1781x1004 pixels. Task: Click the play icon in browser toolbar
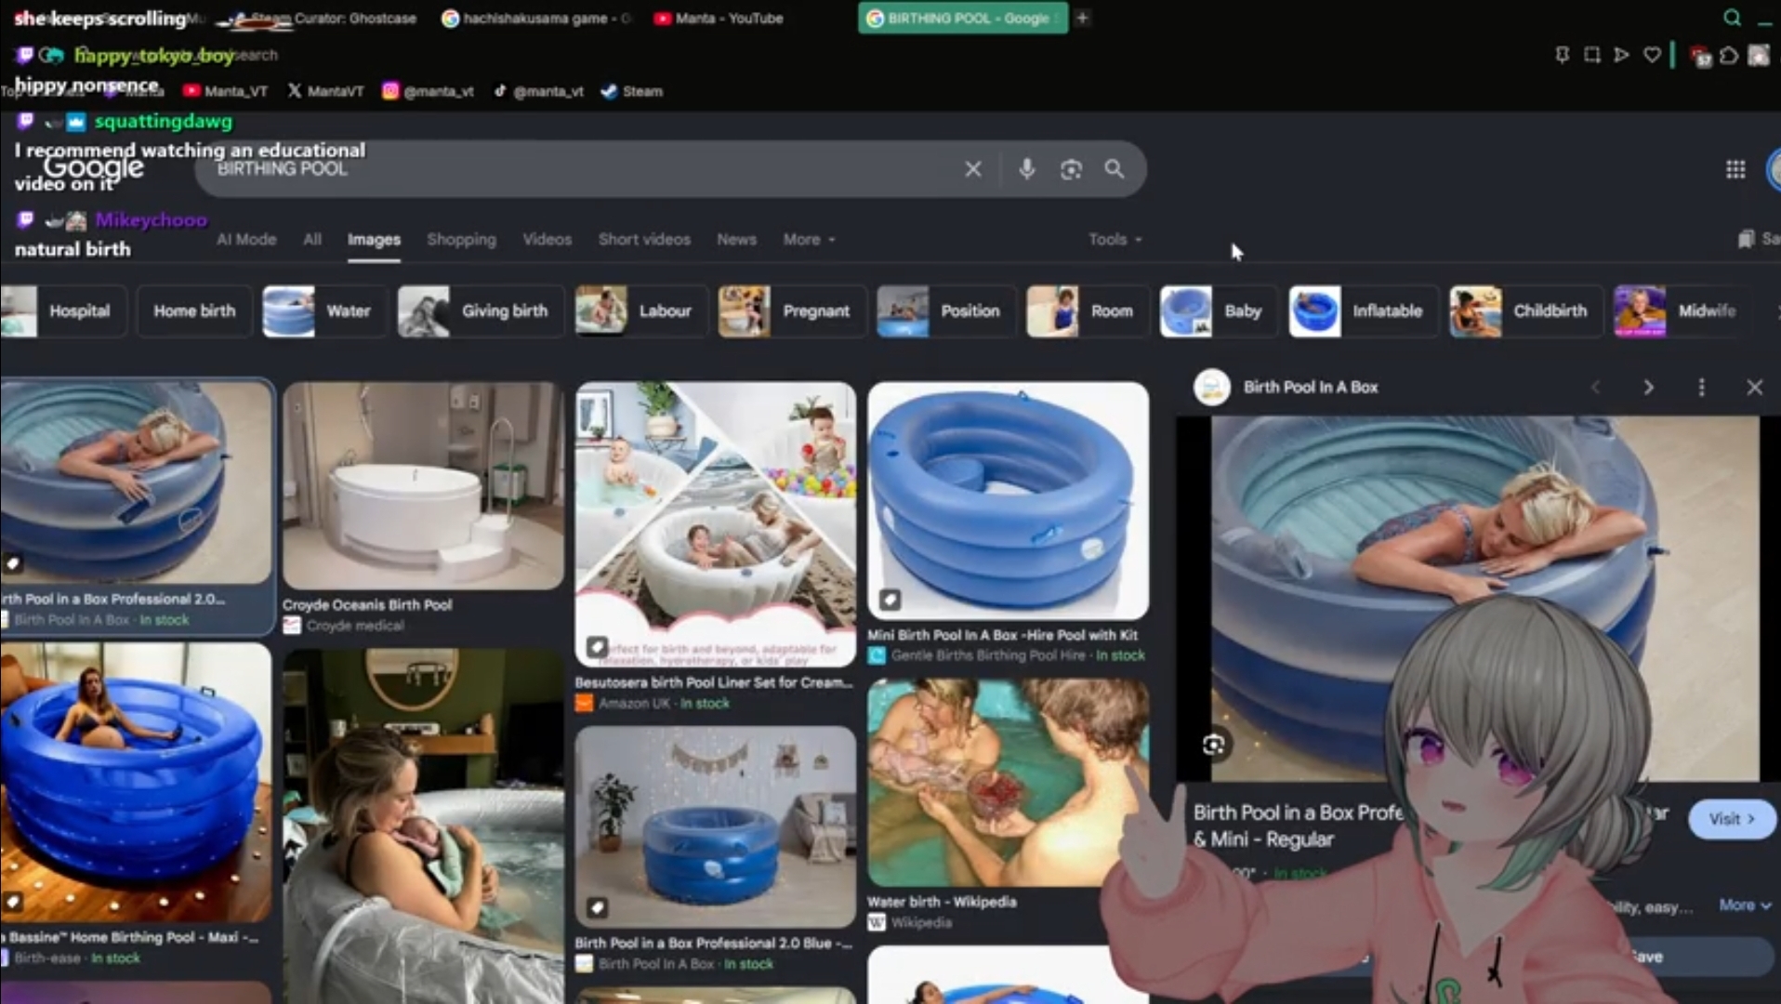pos(1621,55)
